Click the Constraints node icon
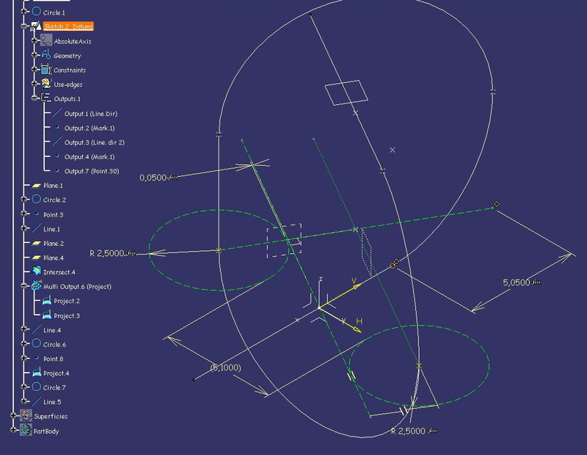The width and height of the screenshot is (587, 455). pos(46,70)
